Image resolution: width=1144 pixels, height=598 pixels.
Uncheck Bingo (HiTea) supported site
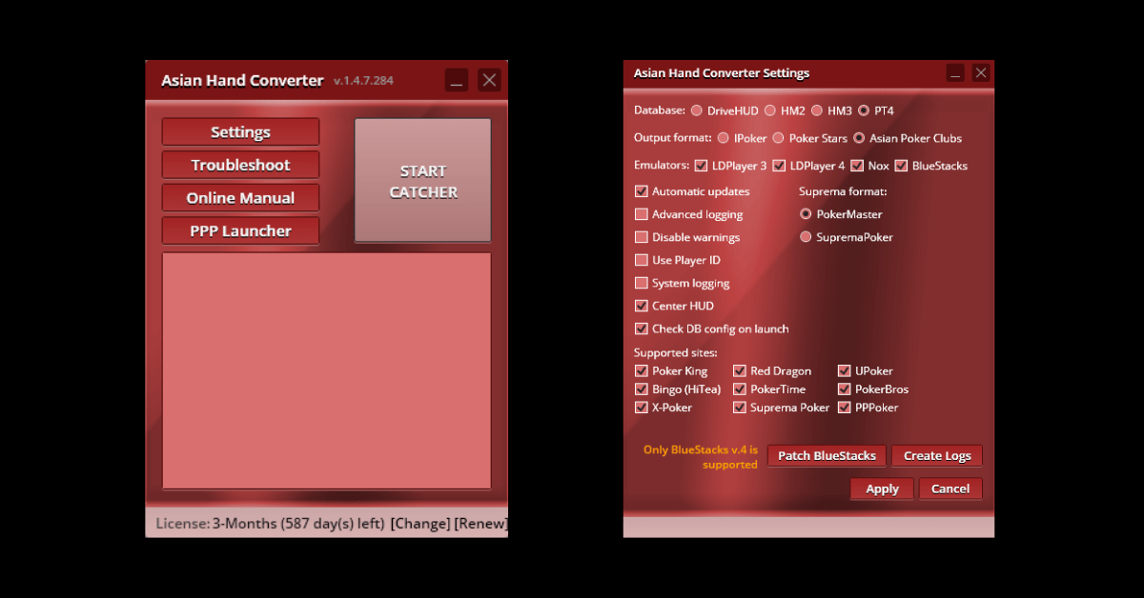click(642, 389)
